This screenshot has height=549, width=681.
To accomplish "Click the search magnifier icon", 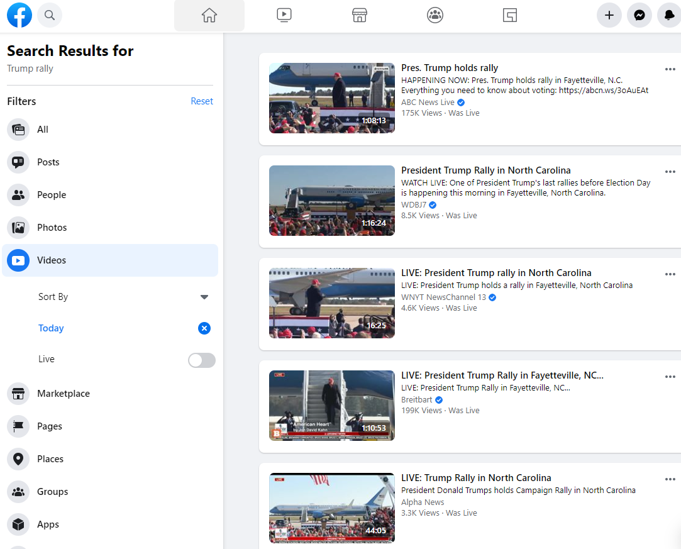I will [x=50, y=15].
